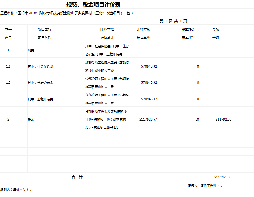
Task: Click the calculation base value 2117923.57
Action: click(x=148, y=120)
